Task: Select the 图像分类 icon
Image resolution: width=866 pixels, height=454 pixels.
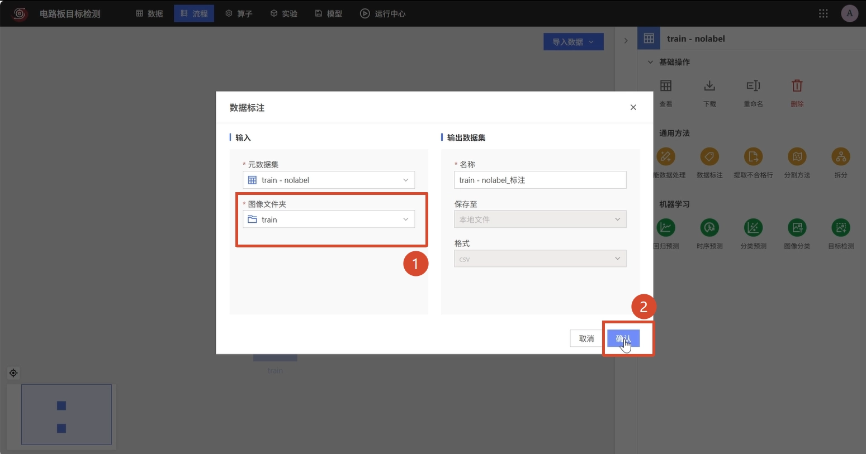Action: click(x=797, y=228)
